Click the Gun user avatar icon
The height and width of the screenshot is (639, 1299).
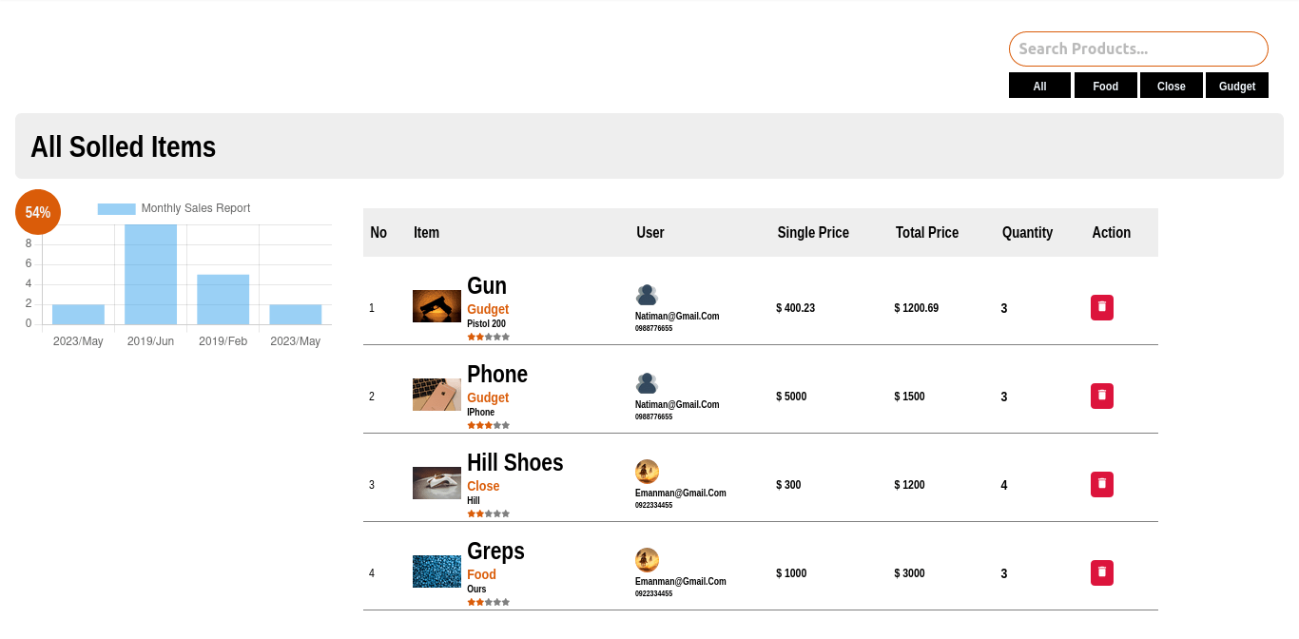[x=647, y=295]
